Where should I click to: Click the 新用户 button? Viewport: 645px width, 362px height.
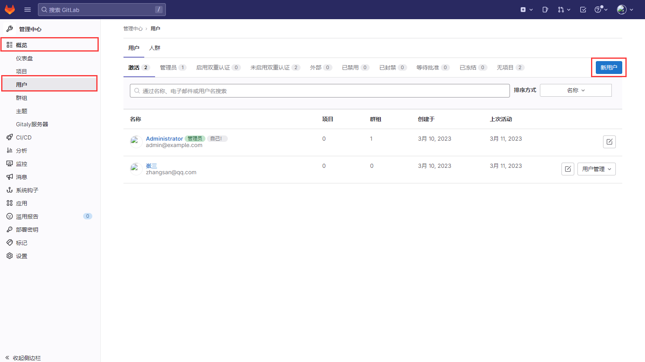[609, 68]
